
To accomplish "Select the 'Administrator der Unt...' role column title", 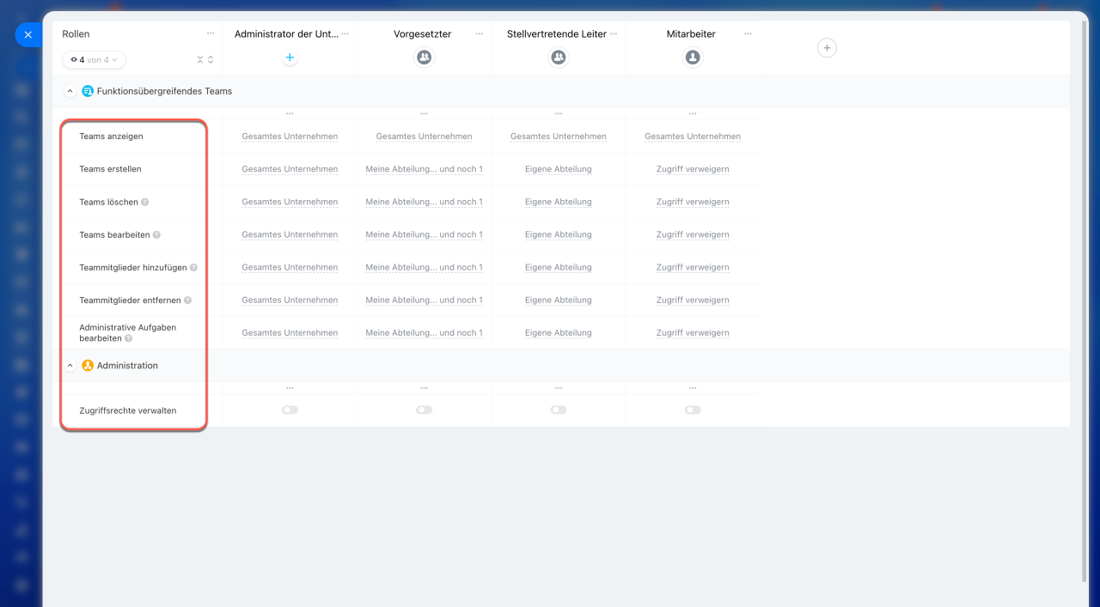I will click(x=286, y=34).
